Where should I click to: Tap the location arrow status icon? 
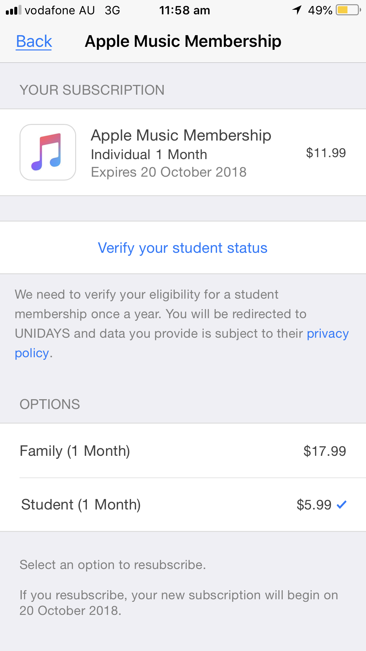click(x=297, y=10)
